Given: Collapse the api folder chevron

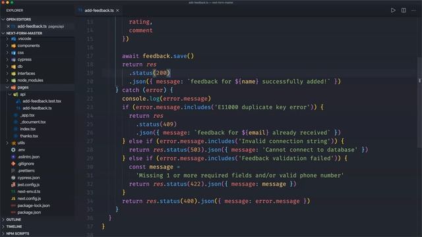Looking at the screenshot, I should click(10, 94).
